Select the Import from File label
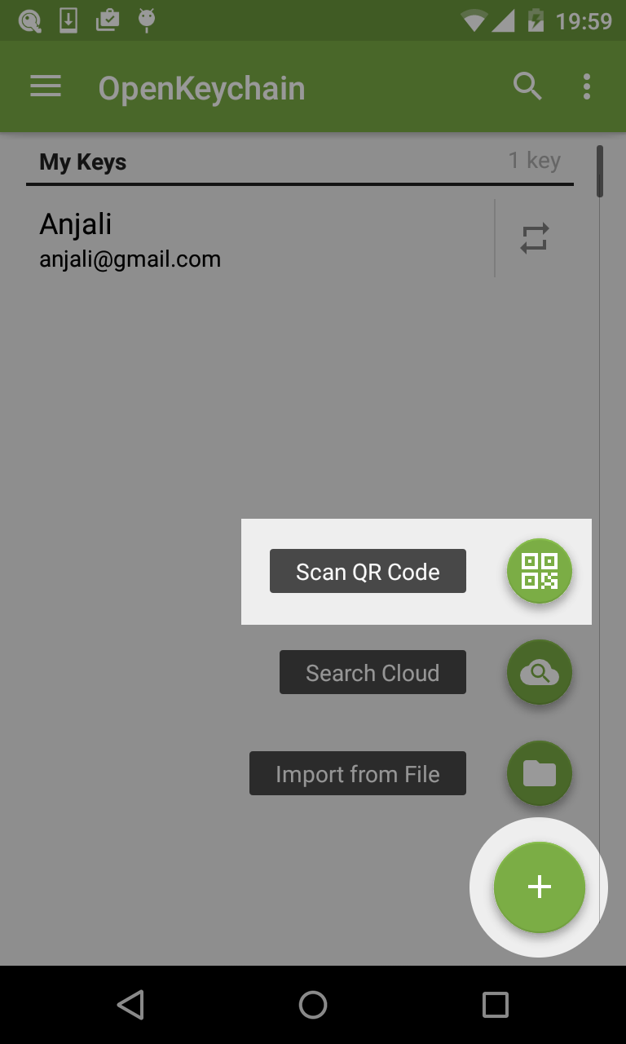 pyautogui.click(x=358, y=773)
